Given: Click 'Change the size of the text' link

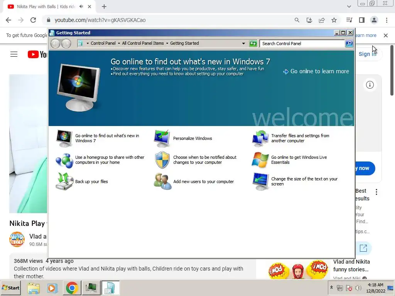Looking at the screenshot, I should pos(304,182).
